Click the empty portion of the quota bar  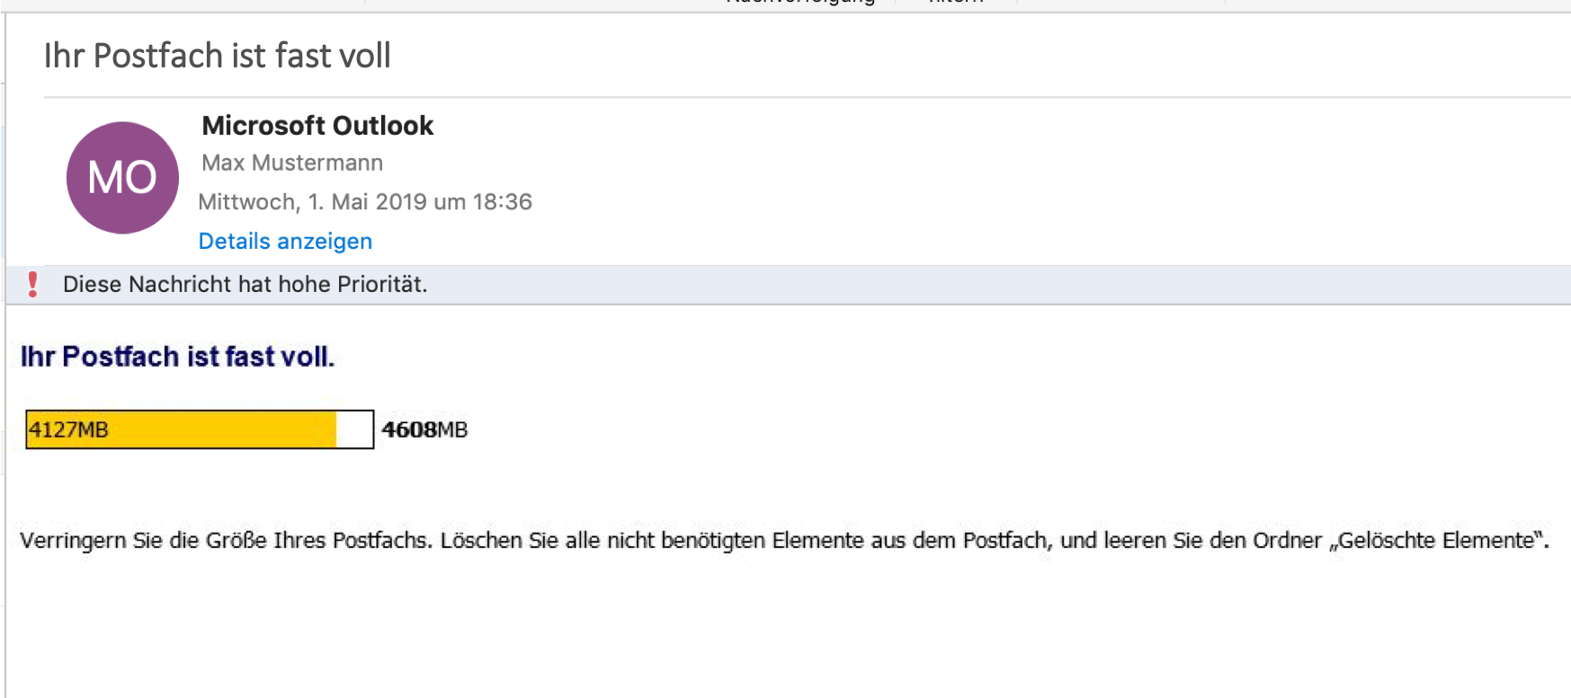[x=355, y=429]
